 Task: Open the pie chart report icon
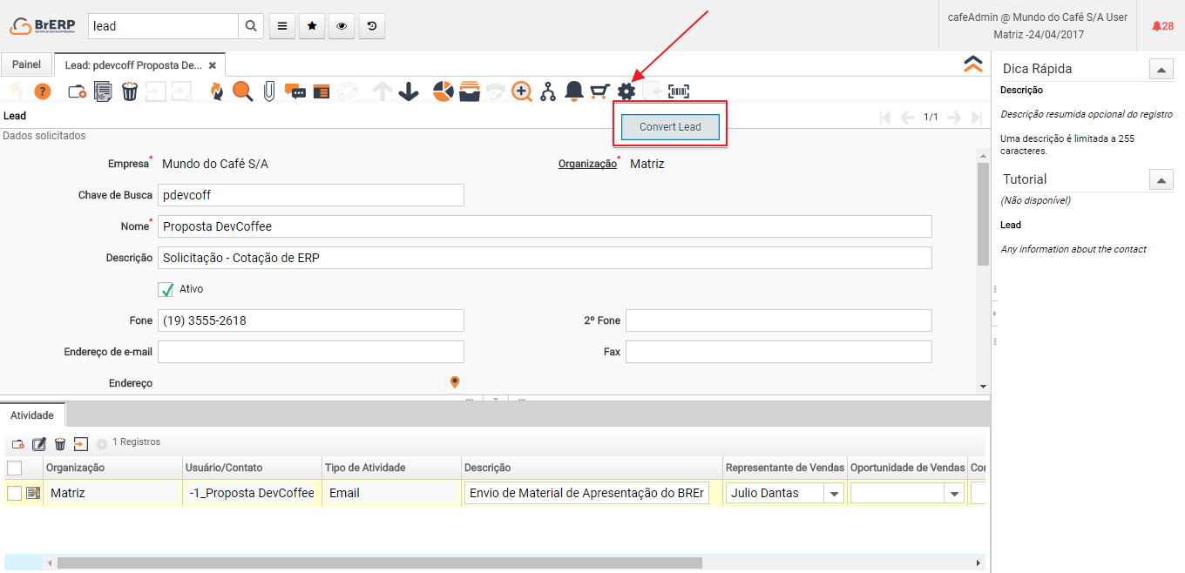tap(443, 91)
